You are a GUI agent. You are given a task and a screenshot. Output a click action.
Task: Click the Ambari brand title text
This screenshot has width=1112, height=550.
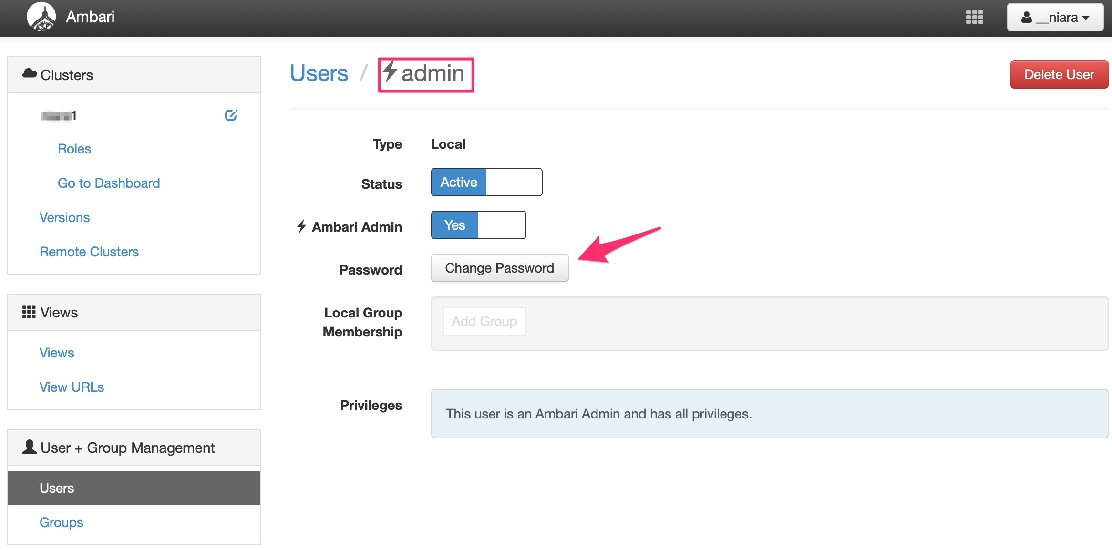pos(90,17)
